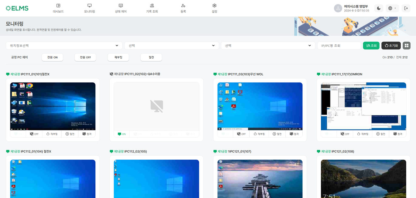Click 여의시스템 영업부 user name
The height and width of the screenshot is (198, 416).
coord(356,6)
